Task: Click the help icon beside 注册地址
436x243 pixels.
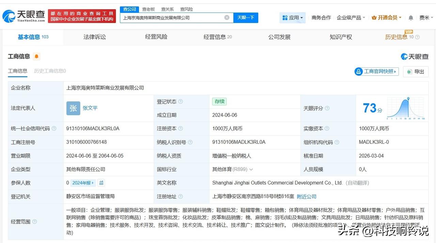Action: [181, 196]
